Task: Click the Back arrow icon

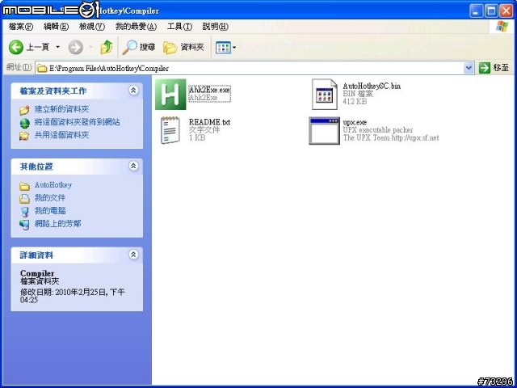Action: 16,48
